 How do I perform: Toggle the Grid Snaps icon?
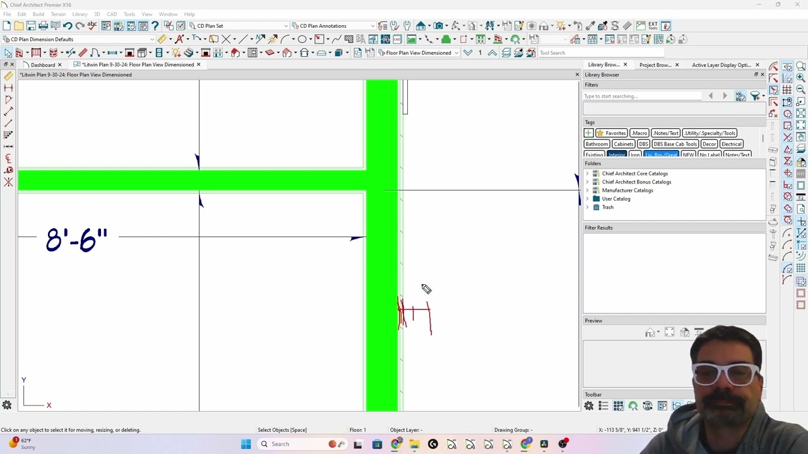[x=787, y=90]
